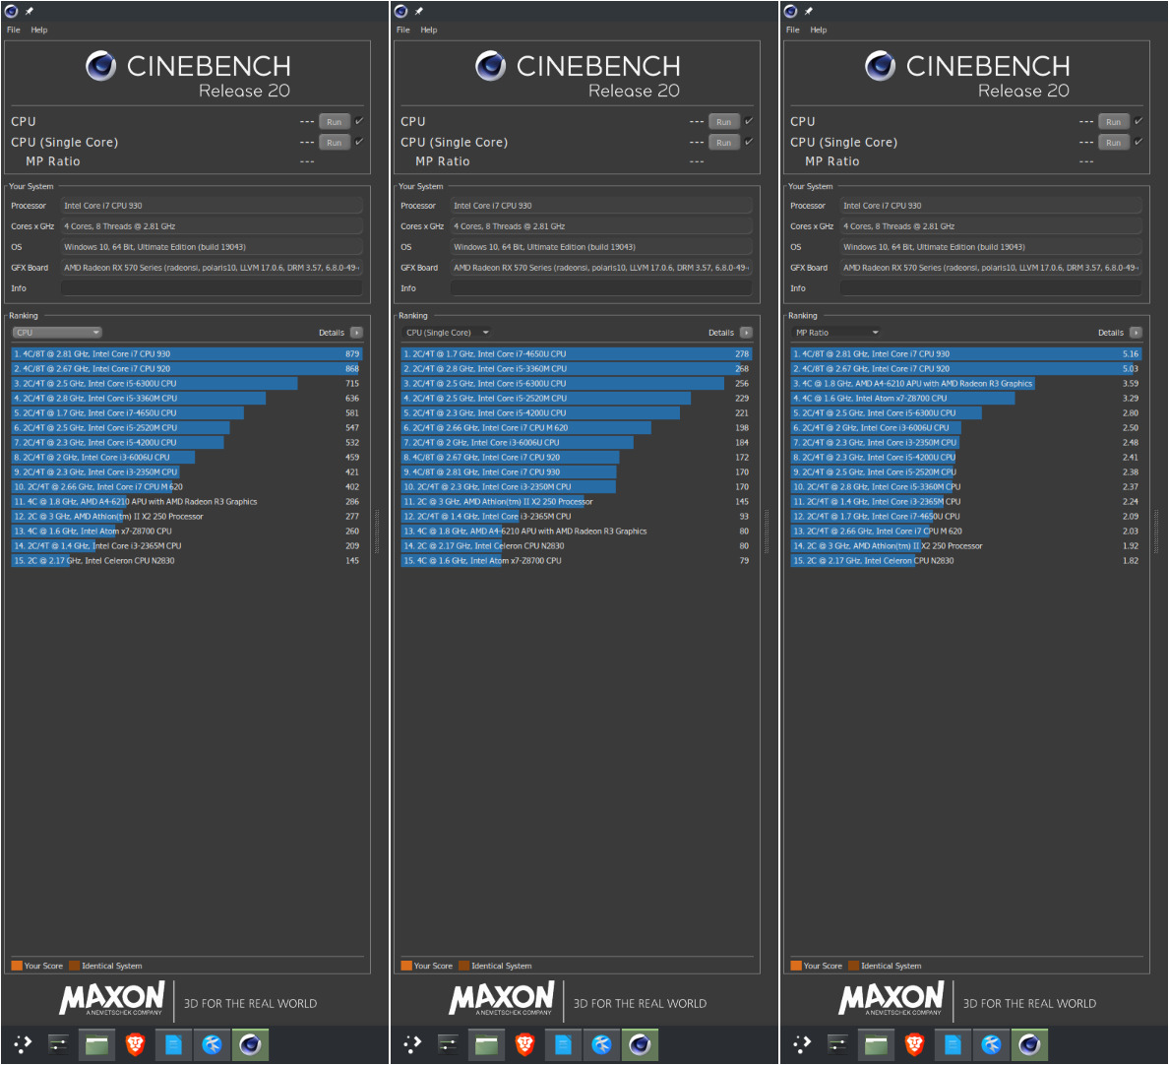Click the empty Info field in the left window
This screenshot has width=1169, height=1065.
tap(212, 288)
